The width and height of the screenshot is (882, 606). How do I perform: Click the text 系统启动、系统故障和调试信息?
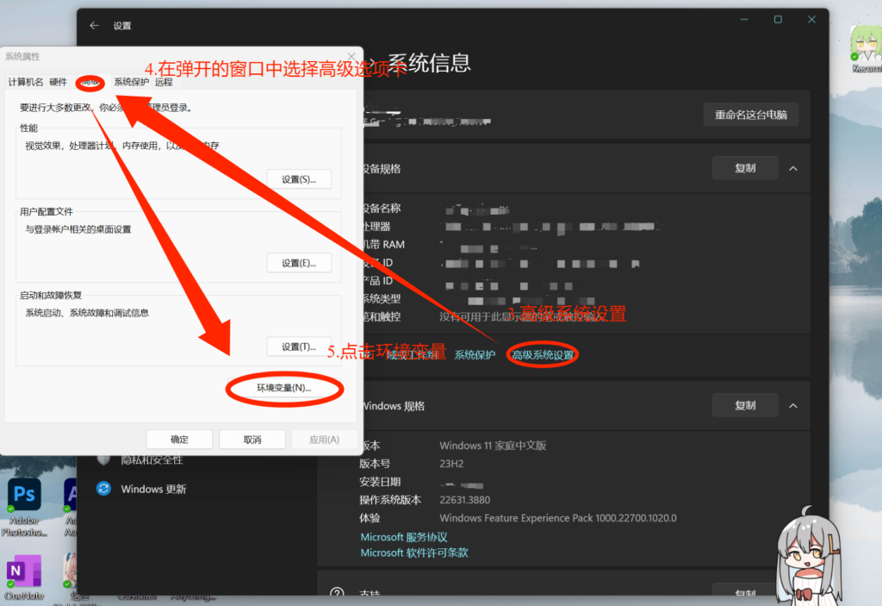pos(87,313)
